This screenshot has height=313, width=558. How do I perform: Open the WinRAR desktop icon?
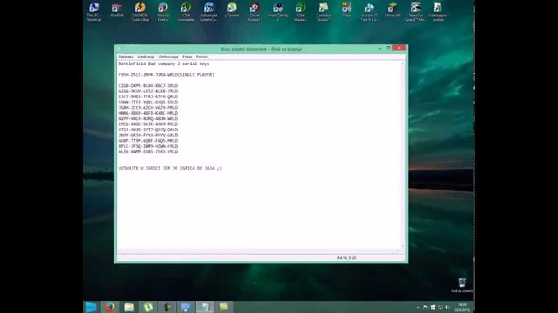117,10
